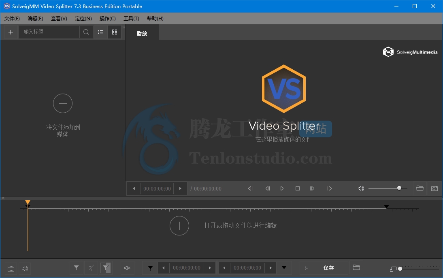Collapse the media panel with double chevron
The image size is (443, 278).
[124, 27]
